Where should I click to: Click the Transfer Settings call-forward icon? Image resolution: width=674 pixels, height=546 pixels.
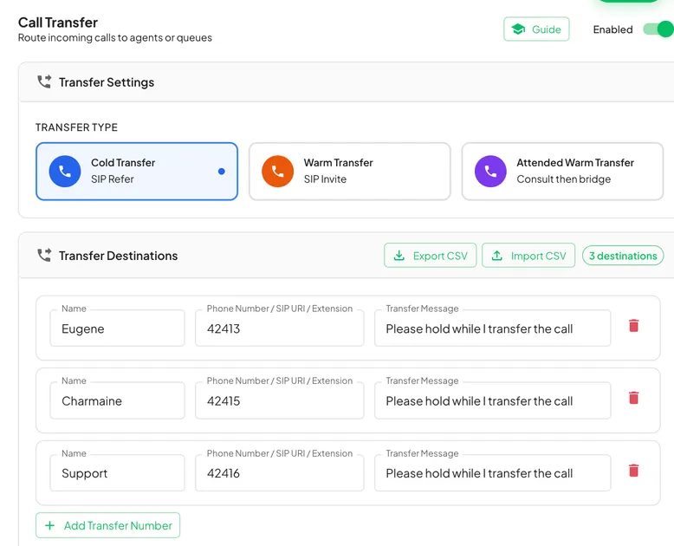[x=44, y=81]
